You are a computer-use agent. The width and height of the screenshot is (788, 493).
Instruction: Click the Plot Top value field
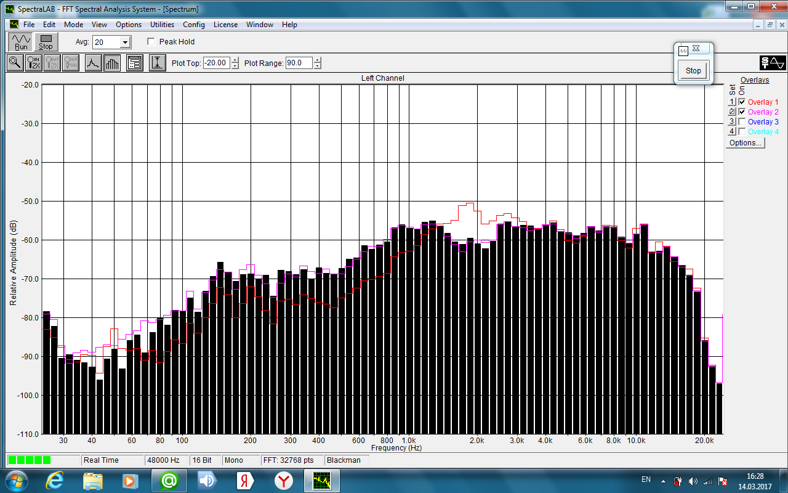tap(217, 63)
